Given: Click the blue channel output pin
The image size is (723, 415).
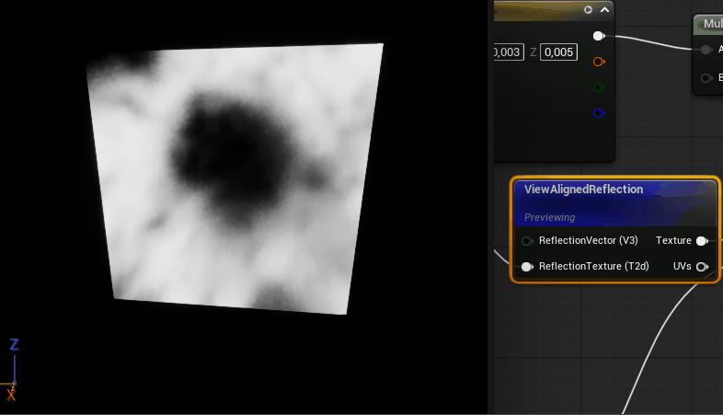Looking at the screenshot, I should (x=598, y=113).
